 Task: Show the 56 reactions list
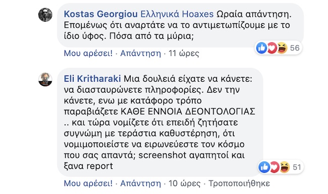[295, 48]
